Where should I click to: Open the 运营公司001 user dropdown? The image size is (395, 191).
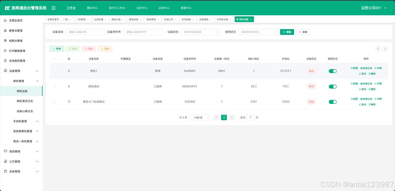(374, 8)
